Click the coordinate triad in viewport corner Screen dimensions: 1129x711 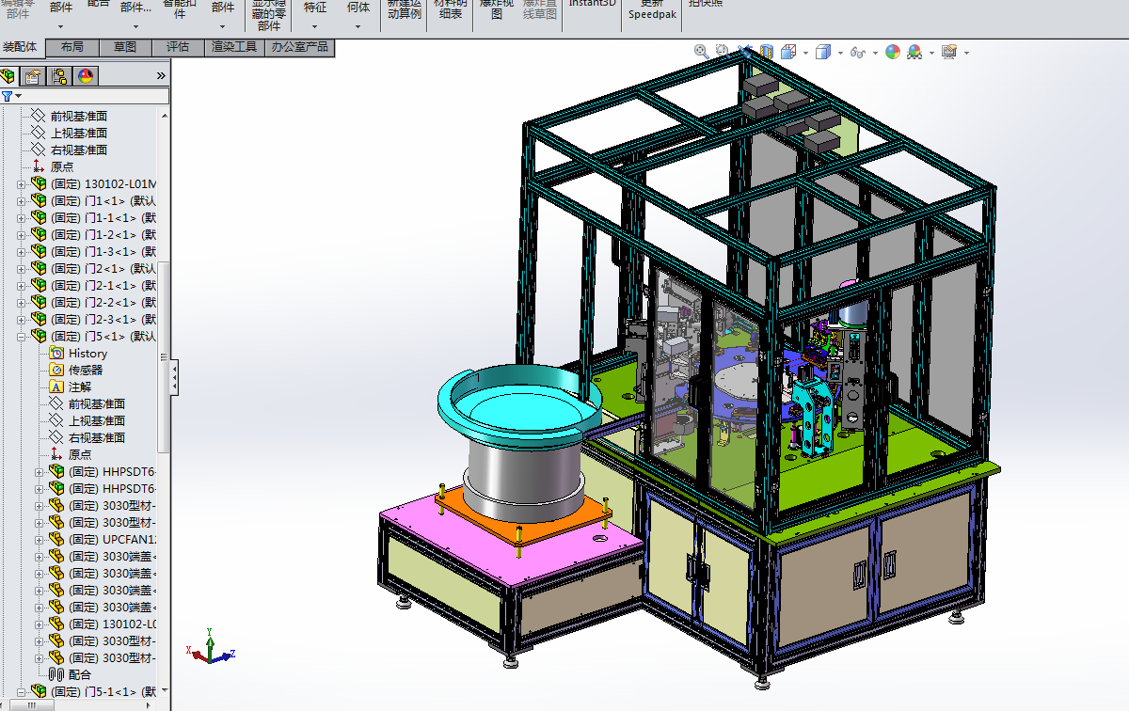coord(210,647)
